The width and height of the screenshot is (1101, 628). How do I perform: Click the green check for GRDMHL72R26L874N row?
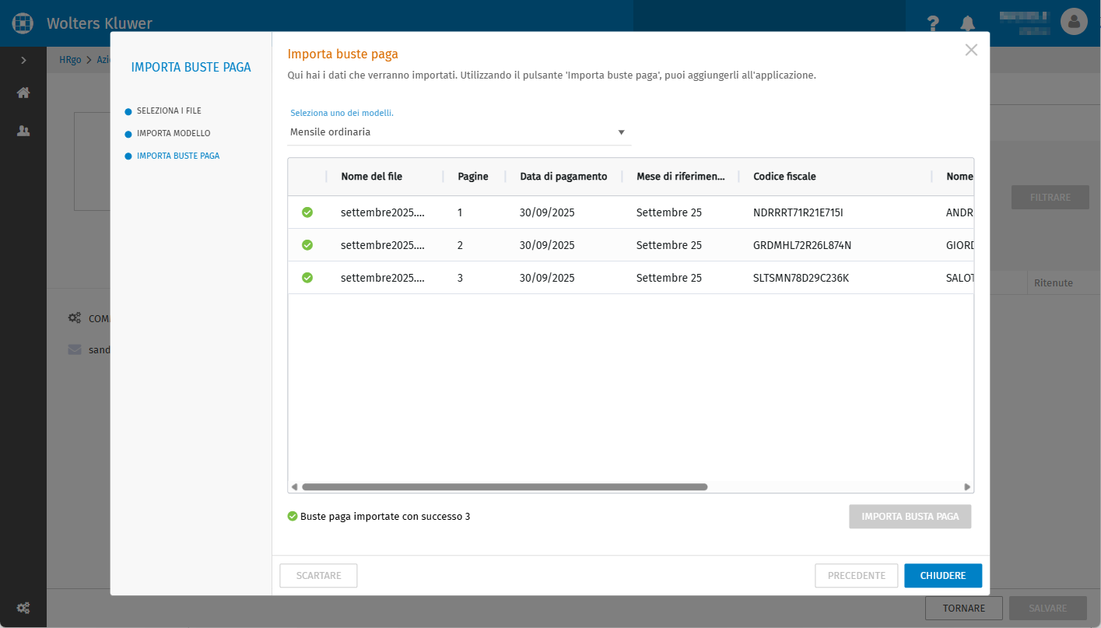(x=307, y=245)
